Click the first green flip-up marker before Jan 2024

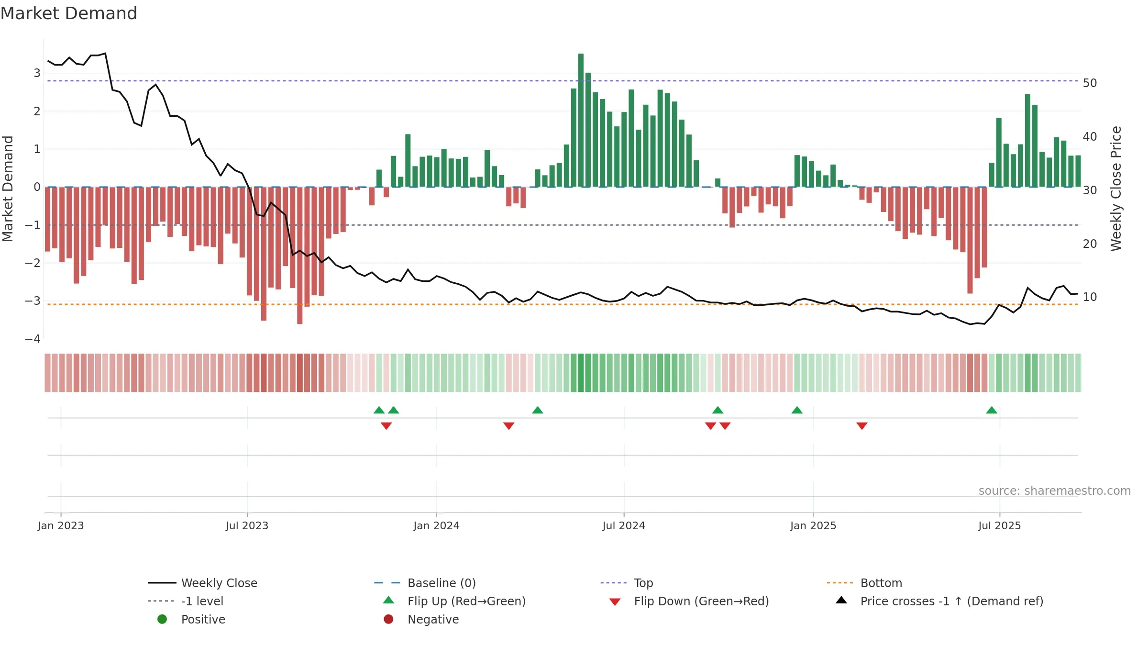[x=379, y=410]
